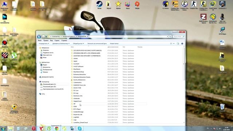Open the Упорядочить dropdown
The width and height of the screenshot is (233, 131).
pos(44,44)
